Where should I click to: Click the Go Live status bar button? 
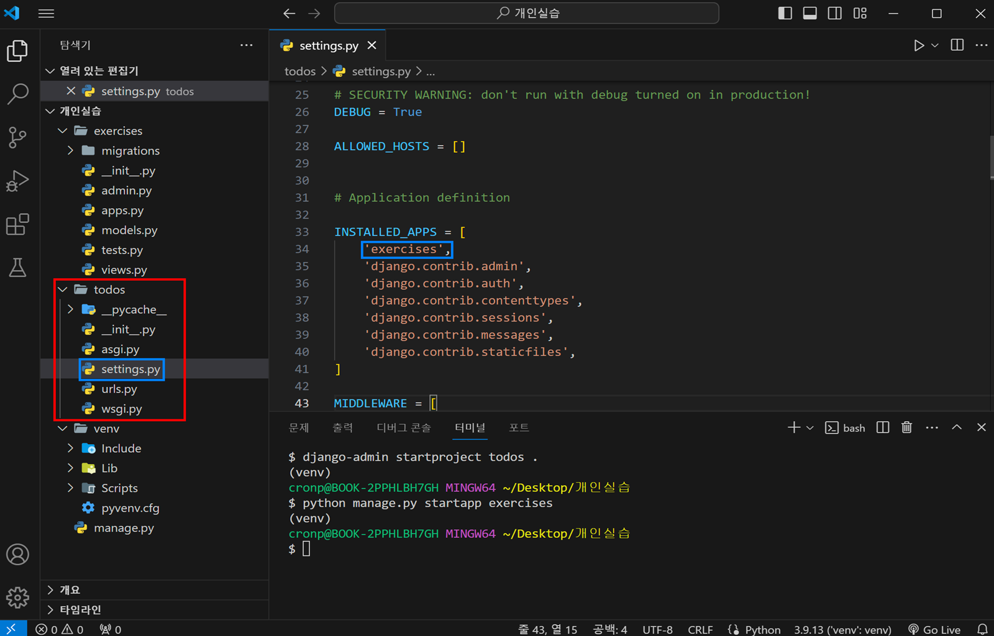pos(934,629)
